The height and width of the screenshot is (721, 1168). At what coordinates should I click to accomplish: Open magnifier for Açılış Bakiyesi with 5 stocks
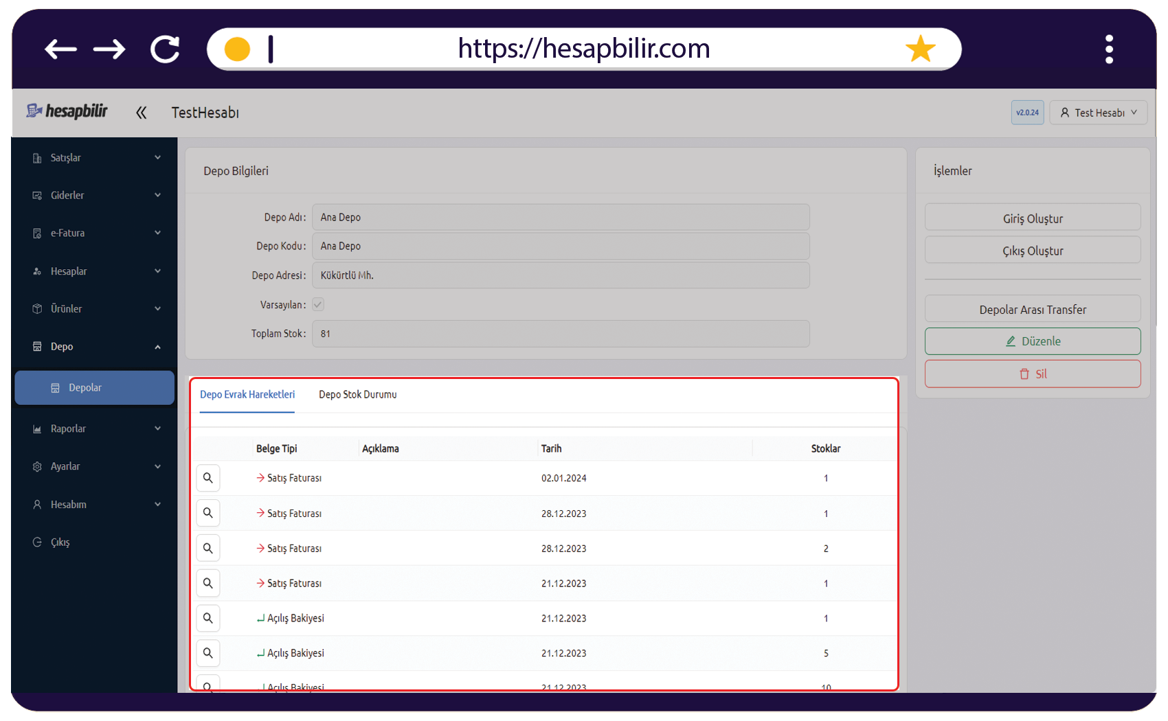click(x=208, y=653)
